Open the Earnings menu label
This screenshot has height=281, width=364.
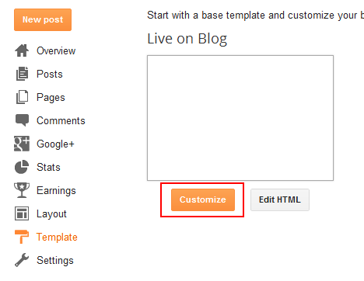pyautogui.click(x=56, y=190)
